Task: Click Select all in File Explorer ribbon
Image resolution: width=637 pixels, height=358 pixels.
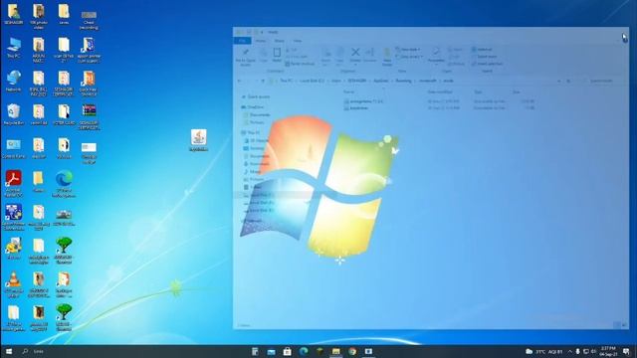Action: (482, 50)
